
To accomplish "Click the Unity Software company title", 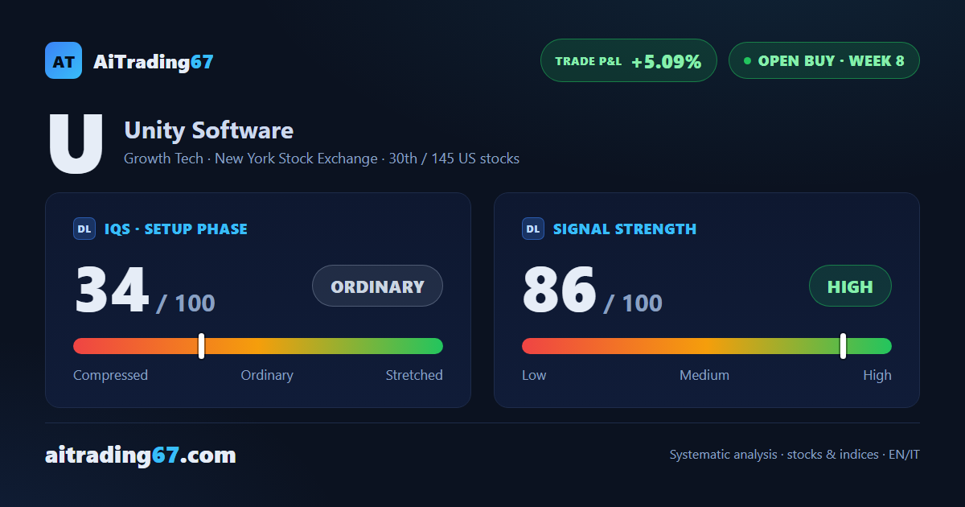I will tap(208, 130).
